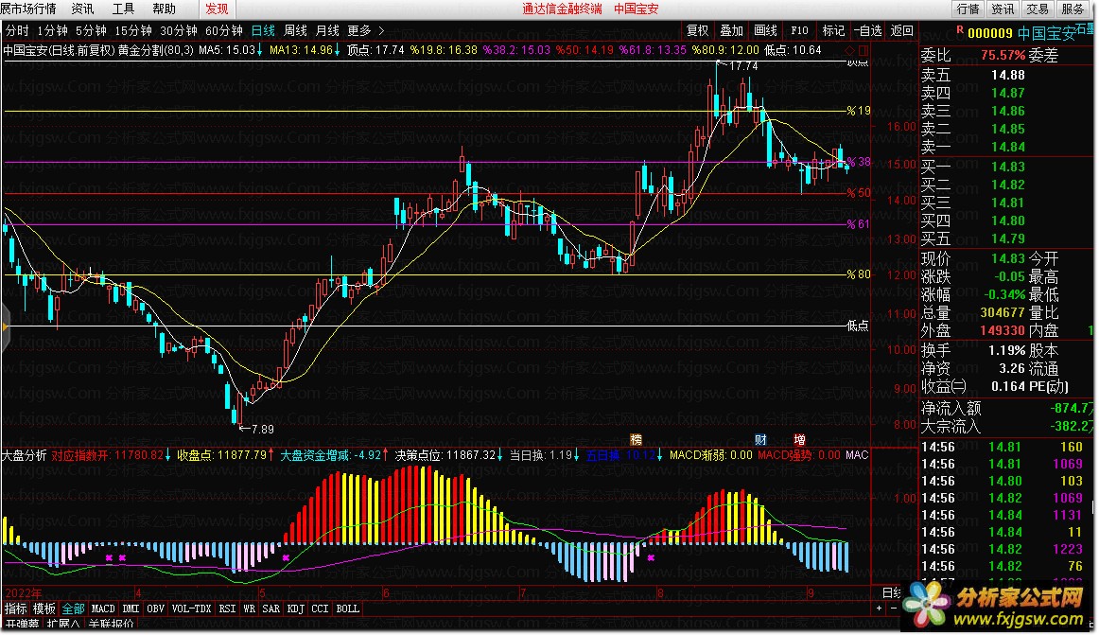Click the 扩展∧ tab at bottom
This screenshot has width=1099, height=635.
[63, 624]
